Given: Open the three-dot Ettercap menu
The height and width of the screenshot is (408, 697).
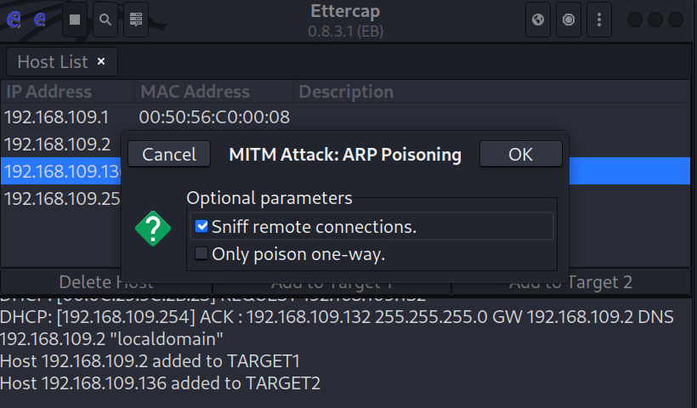Looking at the screenshot, I should click(x=599, y=20).
